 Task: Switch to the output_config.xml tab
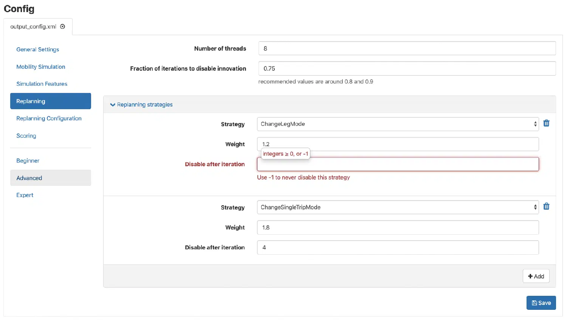34,26
